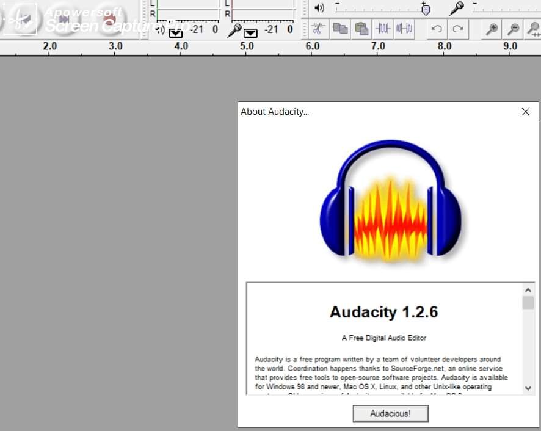
Task: Click the About text scrollbar up arrow
Action: click(528, 290)
